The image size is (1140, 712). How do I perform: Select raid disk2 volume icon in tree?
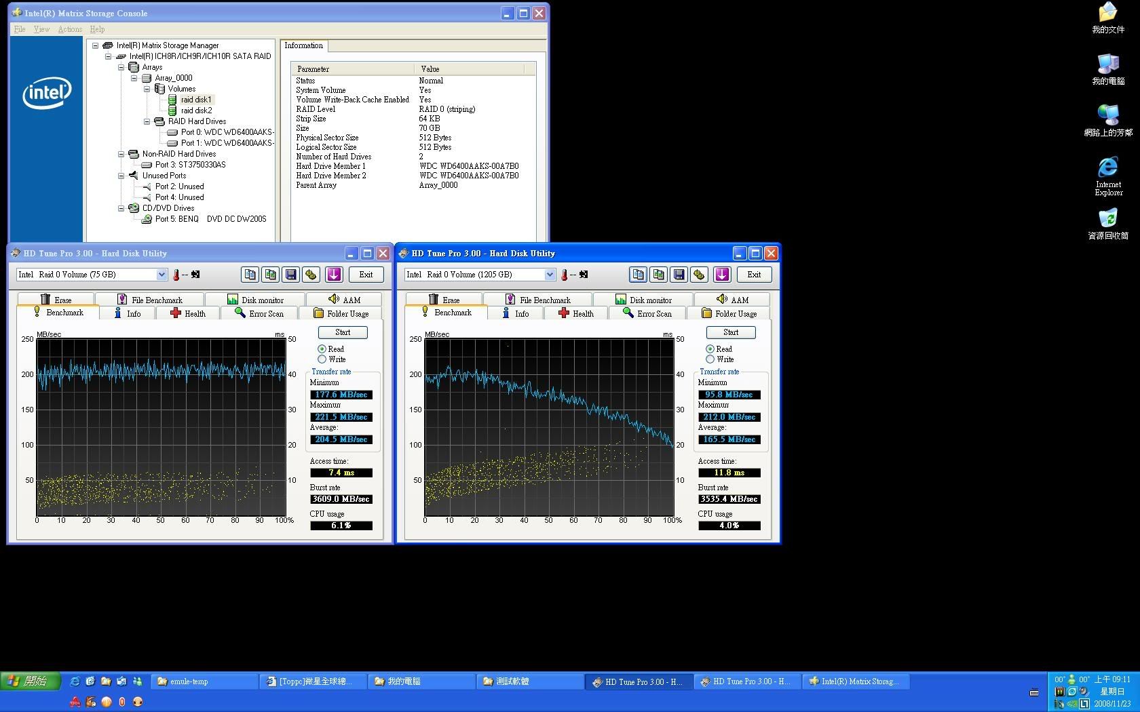[x=172, y=111]
